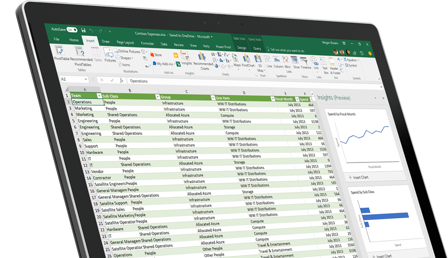Toggle the AutoSave switch

[x=72, y=30]
